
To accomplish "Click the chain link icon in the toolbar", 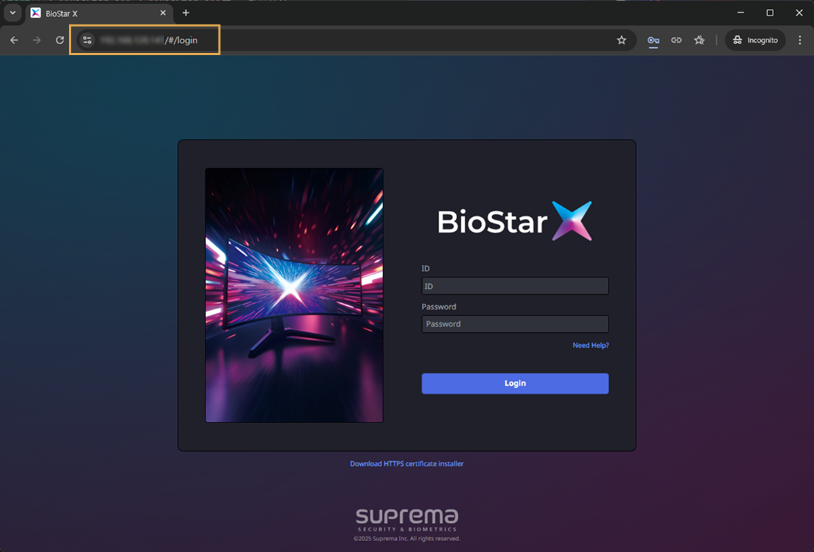I will (676, 41).
